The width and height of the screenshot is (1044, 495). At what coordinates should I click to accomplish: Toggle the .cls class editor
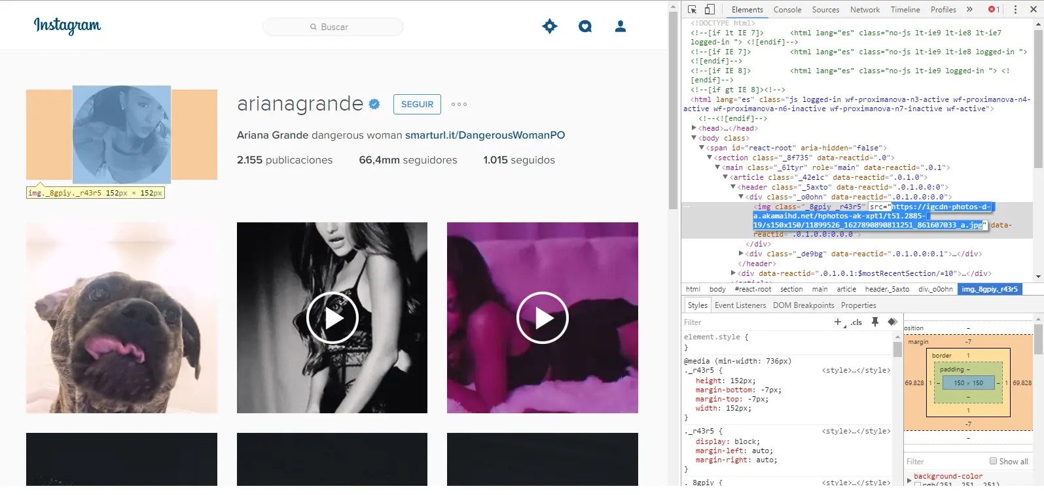coord(856,322)
